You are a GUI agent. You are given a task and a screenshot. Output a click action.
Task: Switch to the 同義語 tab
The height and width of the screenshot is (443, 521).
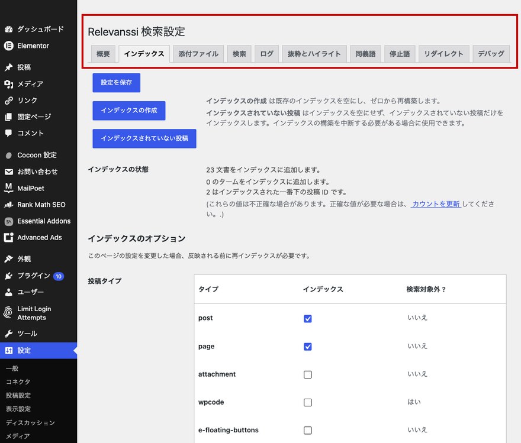click(365, 54)
